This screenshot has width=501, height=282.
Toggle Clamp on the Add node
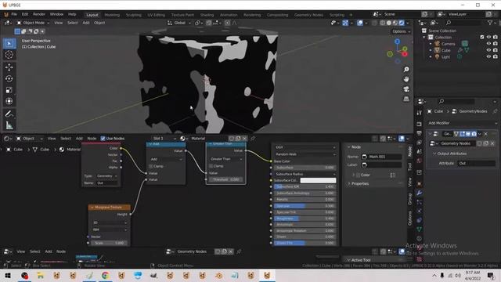pyautogui.click(x=151, y=166)
